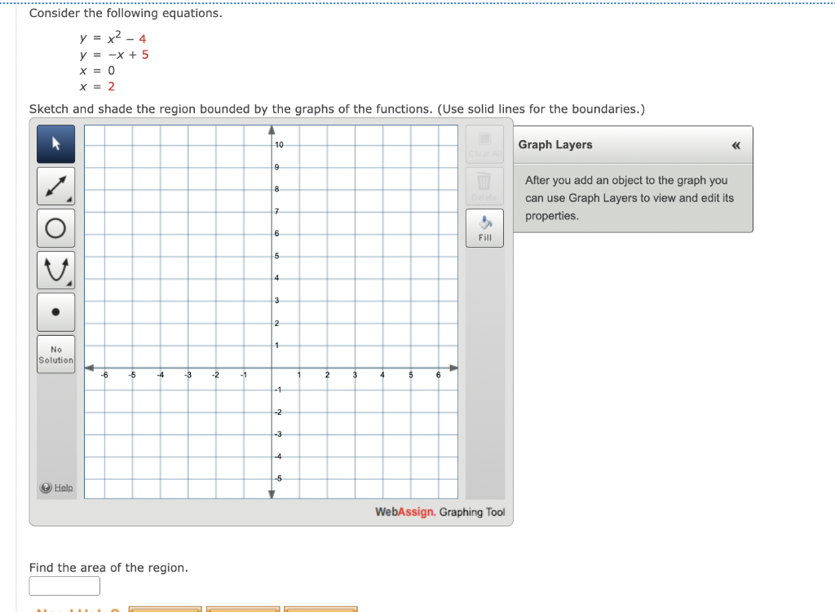Expand the line tool variant options triangle
The image size is (835, 612).
70,200
